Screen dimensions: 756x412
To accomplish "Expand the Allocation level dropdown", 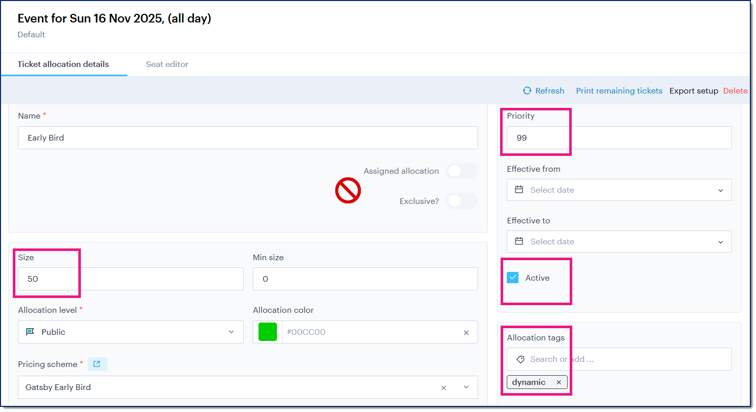I will tap(231, 332).
